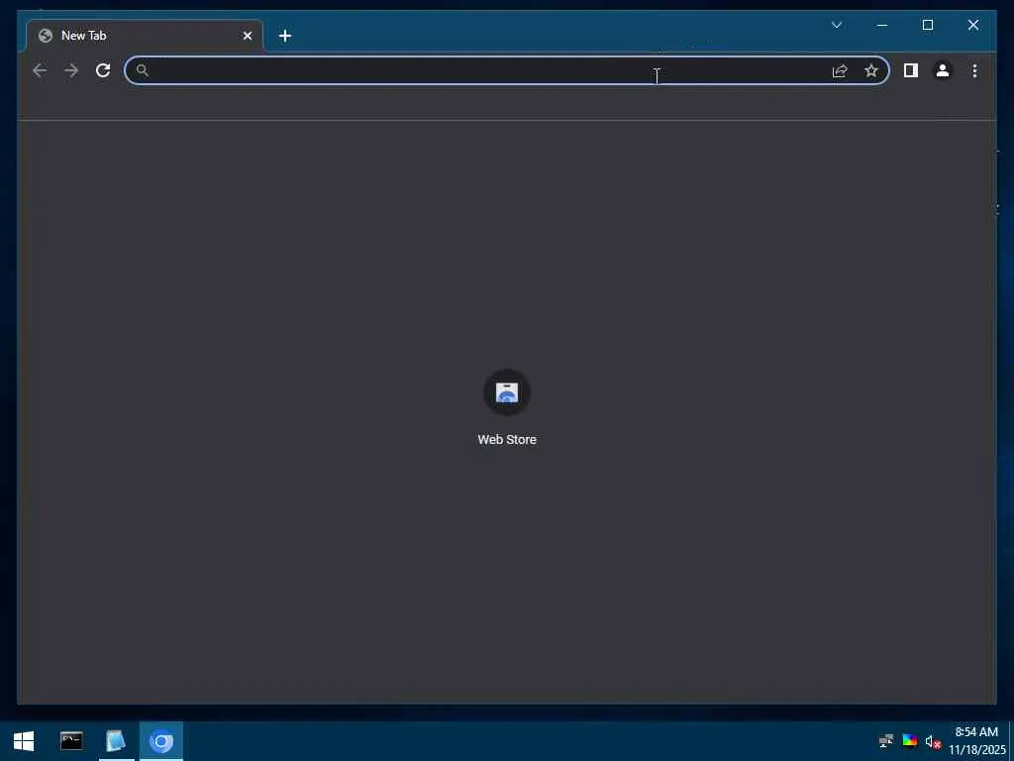The width and height of the screenshot is (1014, 761).
Task: Reload the current page
Action: [x=103, y=70]
